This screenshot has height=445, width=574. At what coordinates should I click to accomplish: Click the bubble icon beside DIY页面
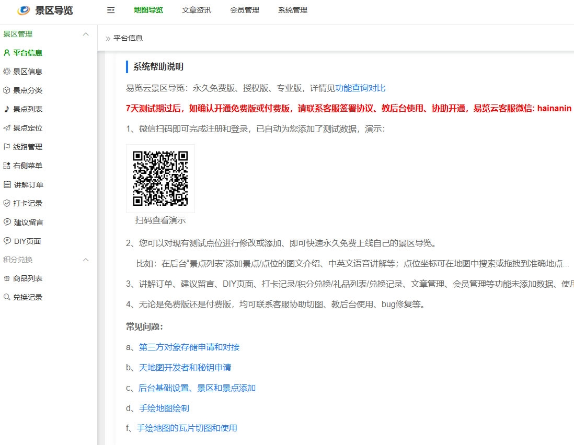(7, 241)
